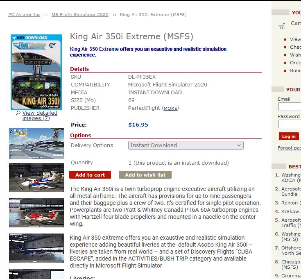Click Microsoft Flight Simulator 2020 compatibility value
The image size is (301, 279).
[167, 85]
